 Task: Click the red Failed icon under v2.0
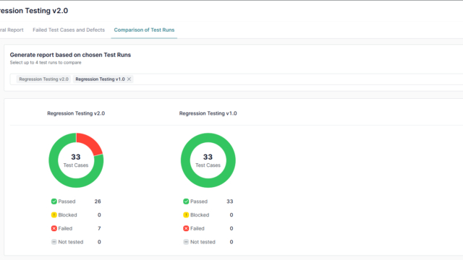54,228
